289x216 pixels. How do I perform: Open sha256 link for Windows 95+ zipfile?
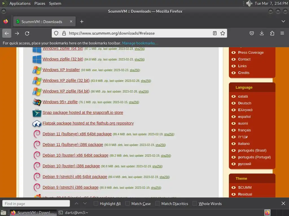tap(133, 102)
